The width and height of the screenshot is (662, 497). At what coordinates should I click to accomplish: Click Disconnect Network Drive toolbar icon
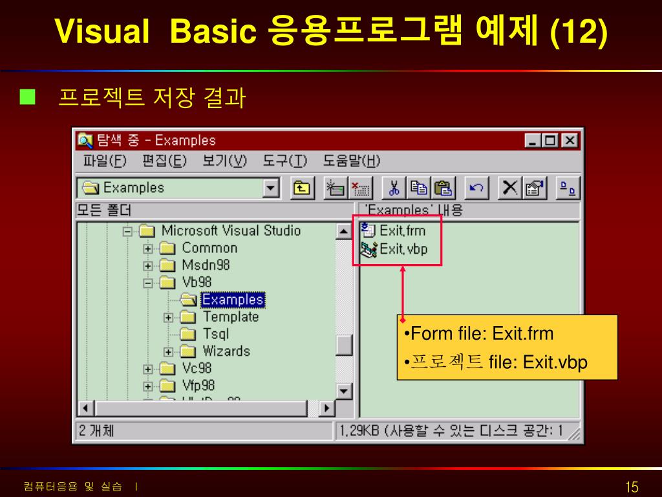[x=360, y=188]
